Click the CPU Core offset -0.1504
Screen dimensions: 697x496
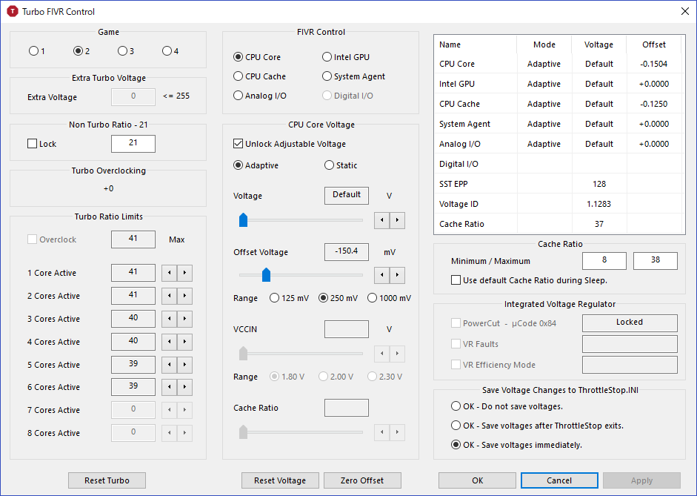tap(654, 64)
